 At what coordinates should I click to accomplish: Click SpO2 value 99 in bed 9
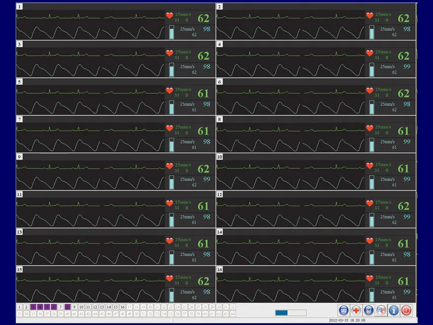coord(207,179)
